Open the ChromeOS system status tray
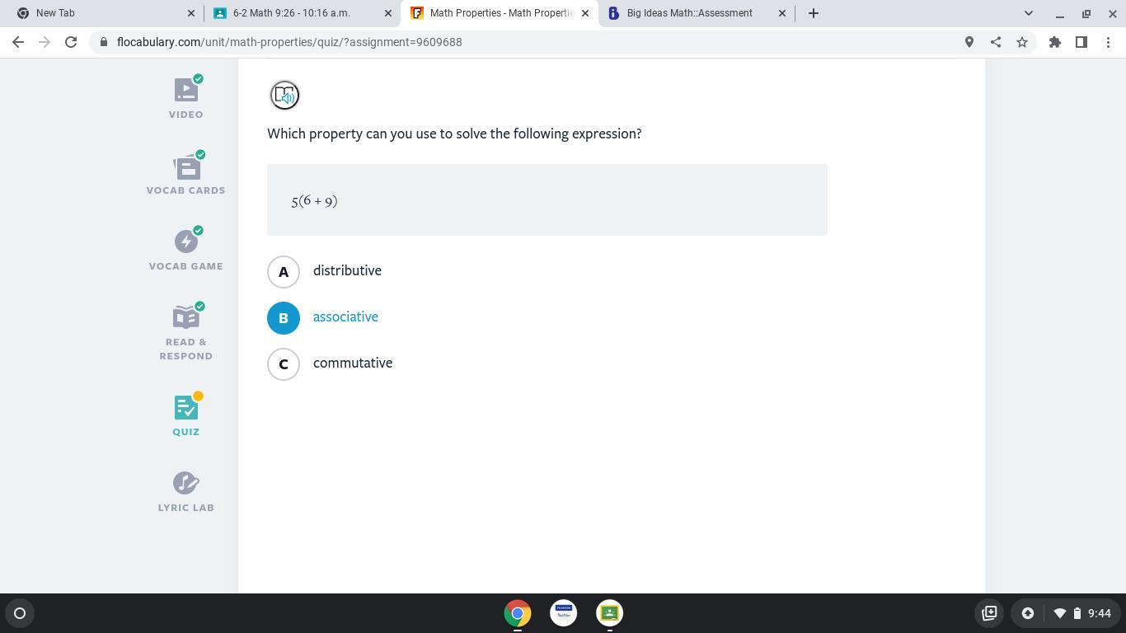The width and height of the screenshot is (1126, 633). (x=1067, y=613)
